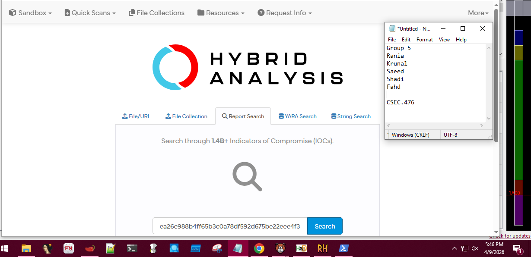The height and width of the screenshot is (257, 531).
Task: Switch to Notepad in the taskbar
Action: [x=238, y=248]
